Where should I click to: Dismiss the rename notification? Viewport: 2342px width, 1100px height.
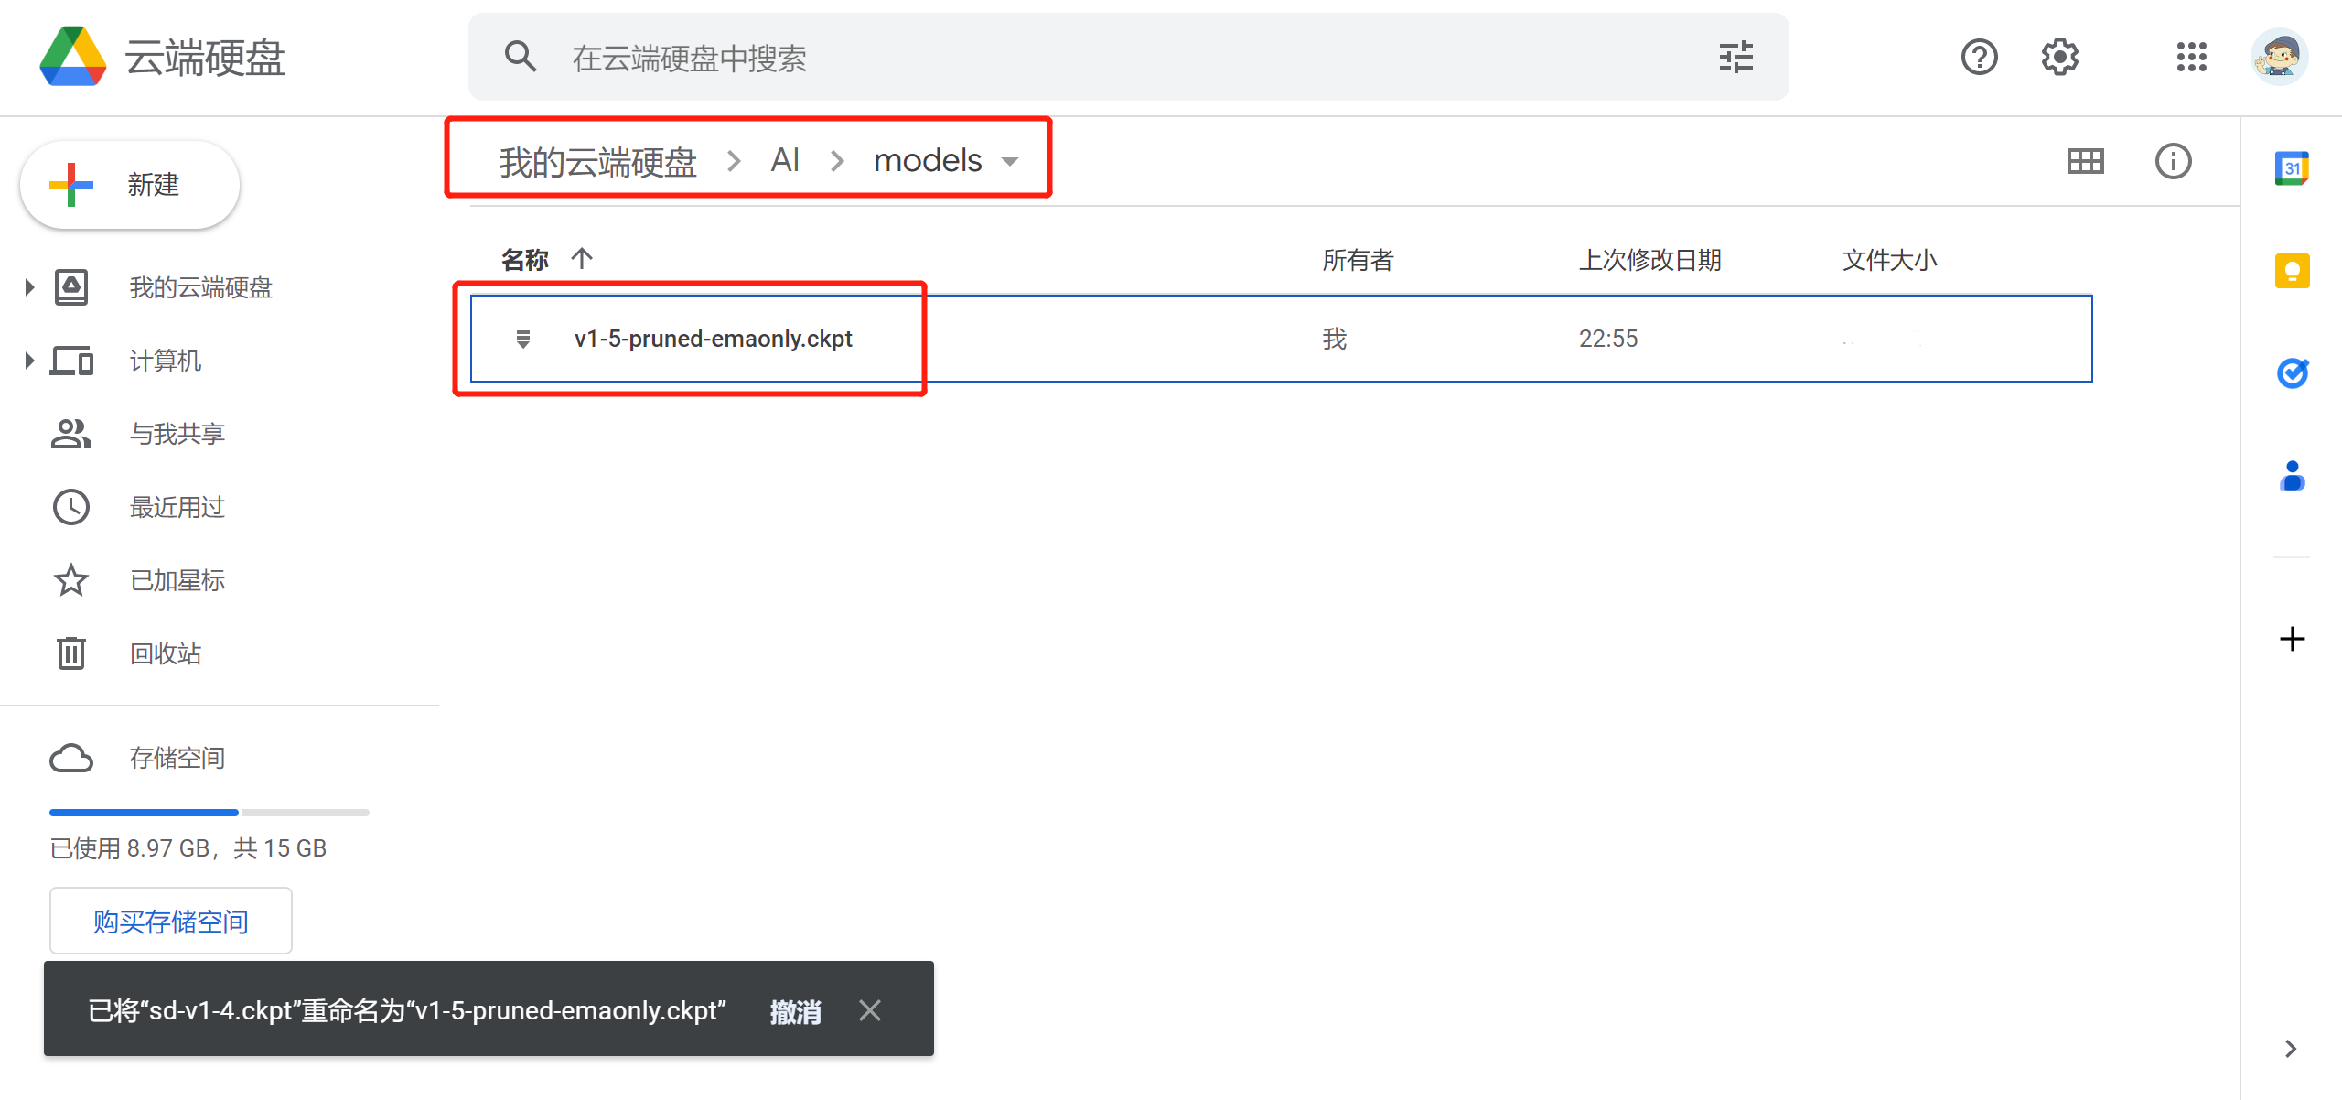[870, 1010]
